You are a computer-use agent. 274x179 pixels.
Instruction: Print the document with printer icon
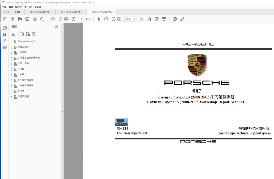pyautogui.click(x=20, y=19)
